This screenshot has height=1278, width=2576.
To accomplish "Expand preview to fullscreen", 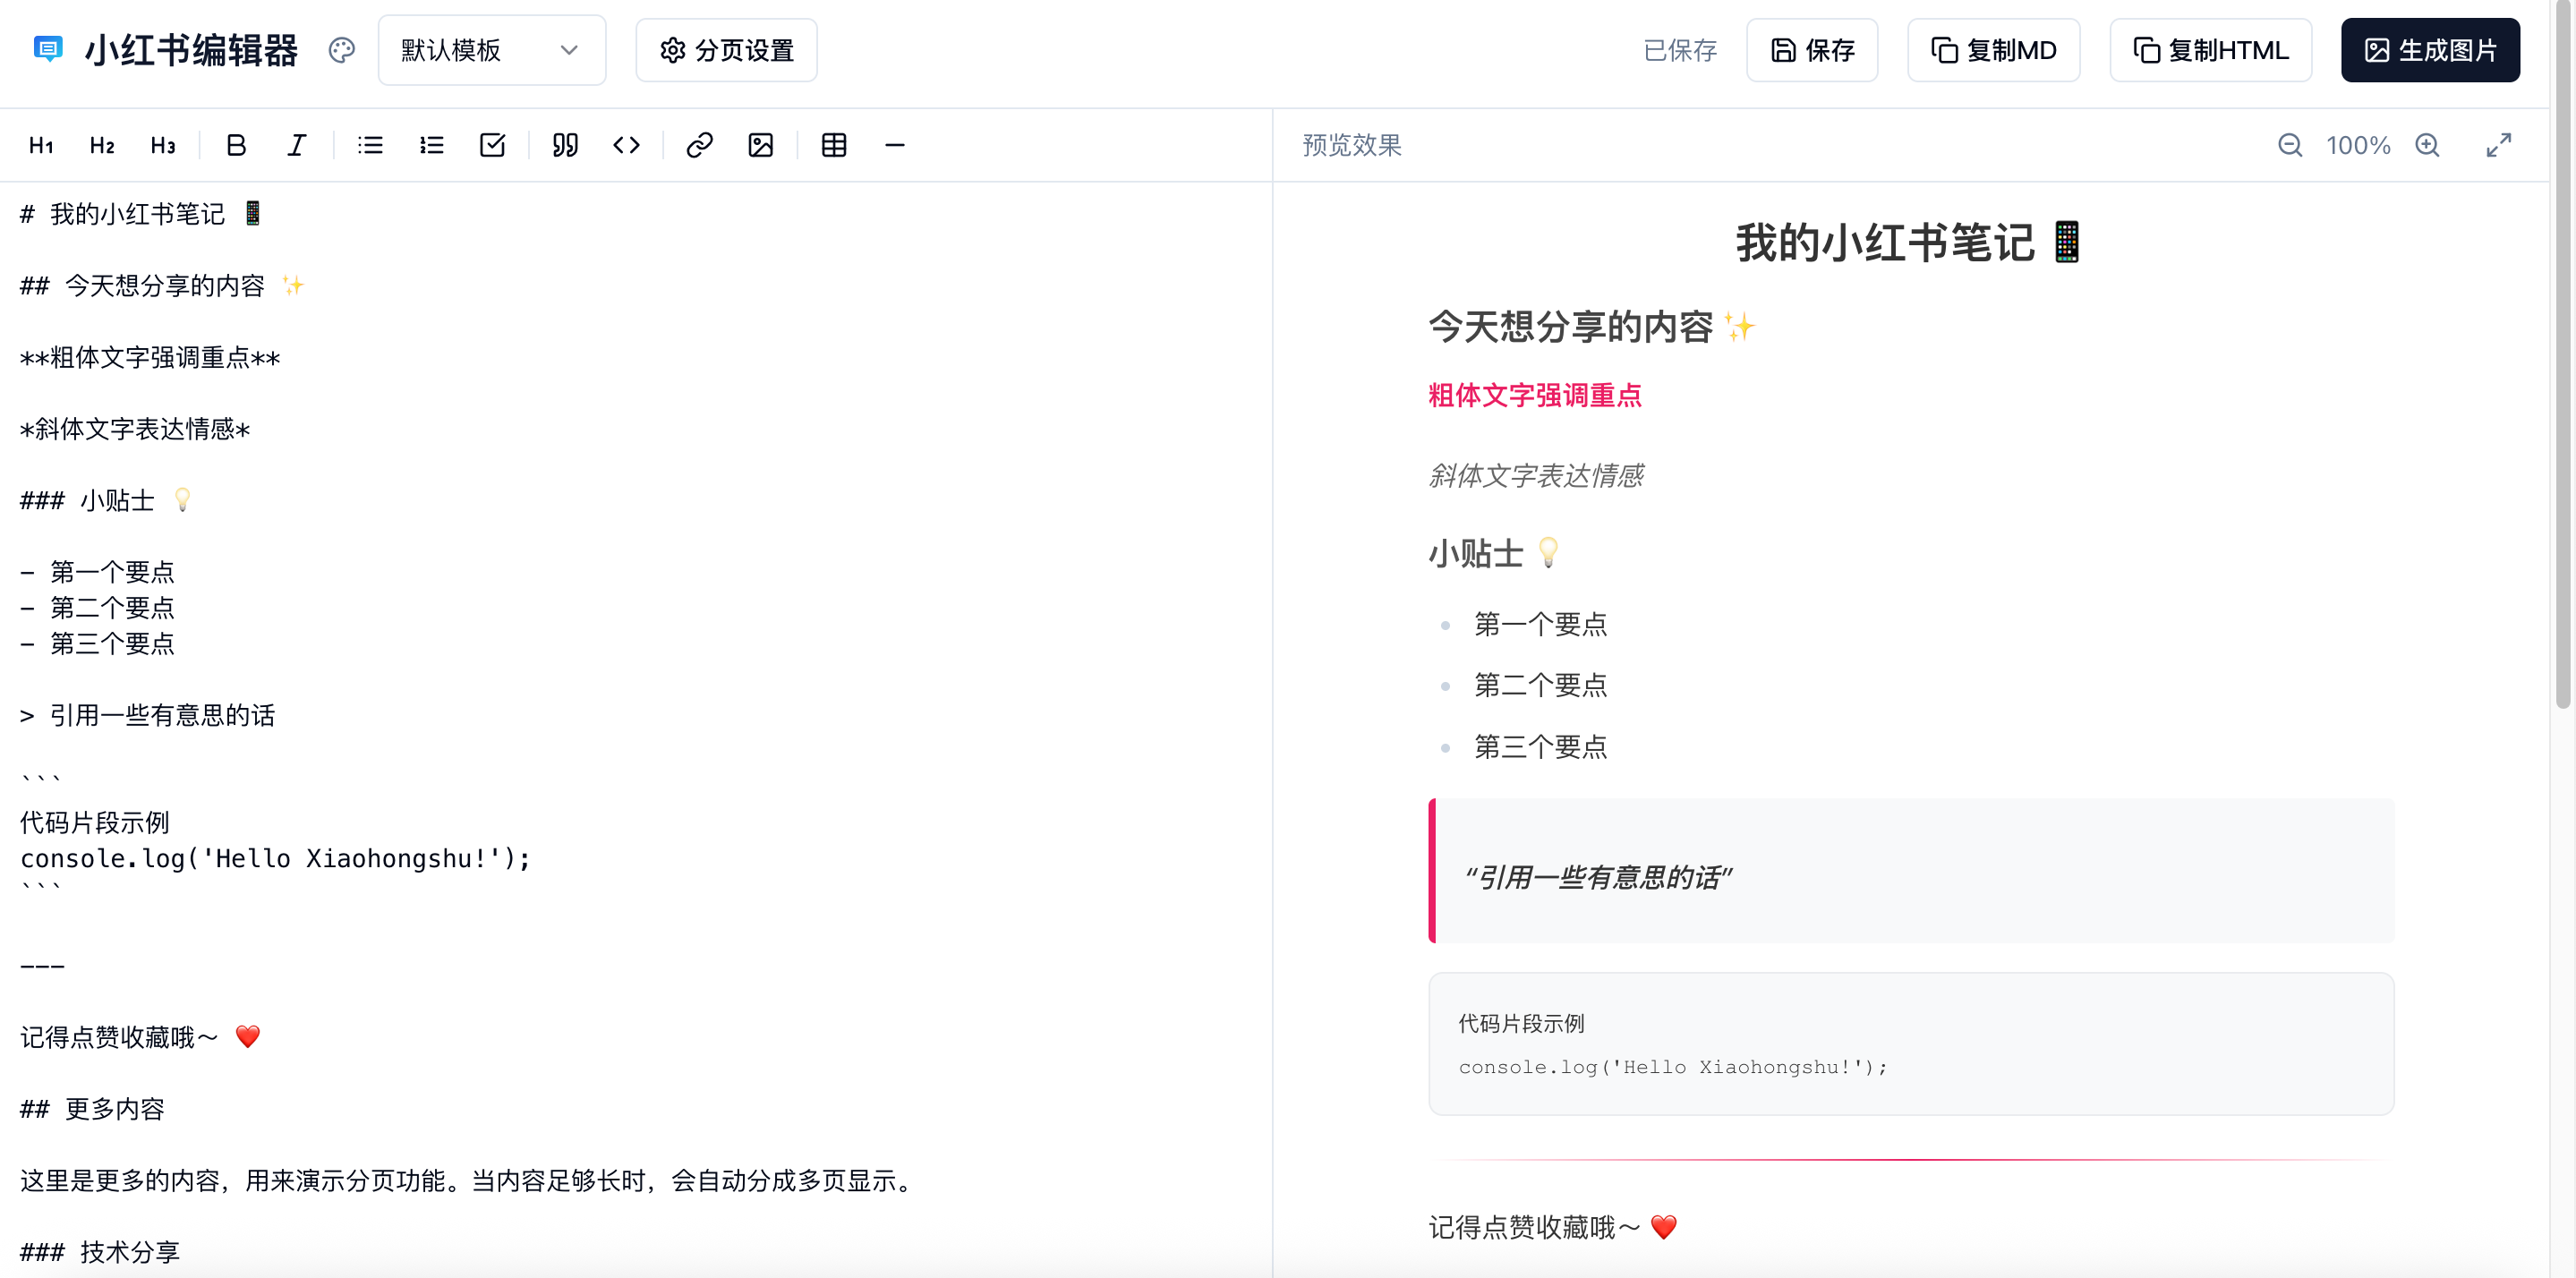I will [2498, 146].
